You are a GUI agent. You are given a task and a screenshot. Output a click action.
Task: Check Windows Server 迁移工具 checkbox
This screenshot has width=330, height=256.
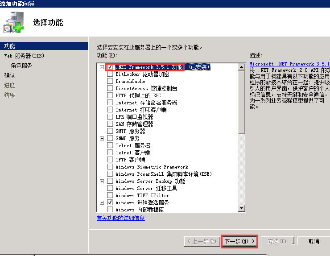[x=110, y=188]
